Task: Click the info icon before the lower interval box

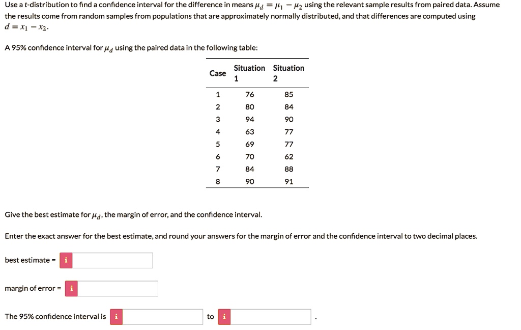Action: [115, 316]
